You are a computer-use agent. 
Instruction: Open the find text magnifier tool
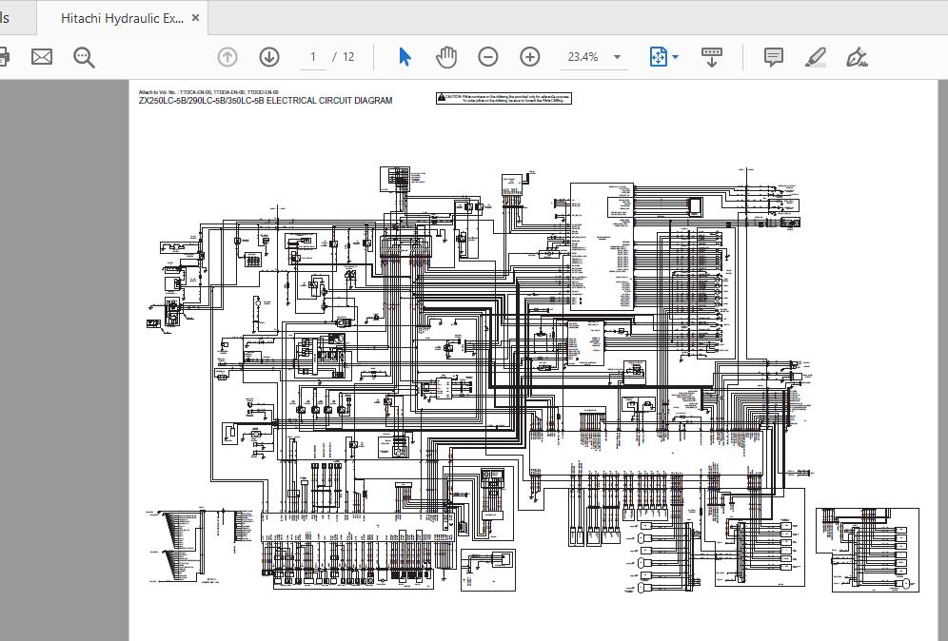pyautogui.click(x=84, y=57)
